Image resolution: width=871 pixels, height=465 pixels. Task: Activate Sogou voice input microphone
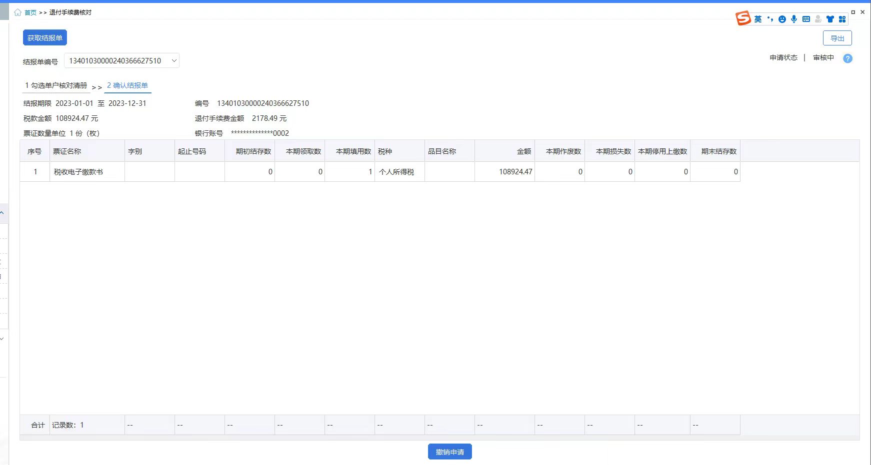(x=794, y=19)
